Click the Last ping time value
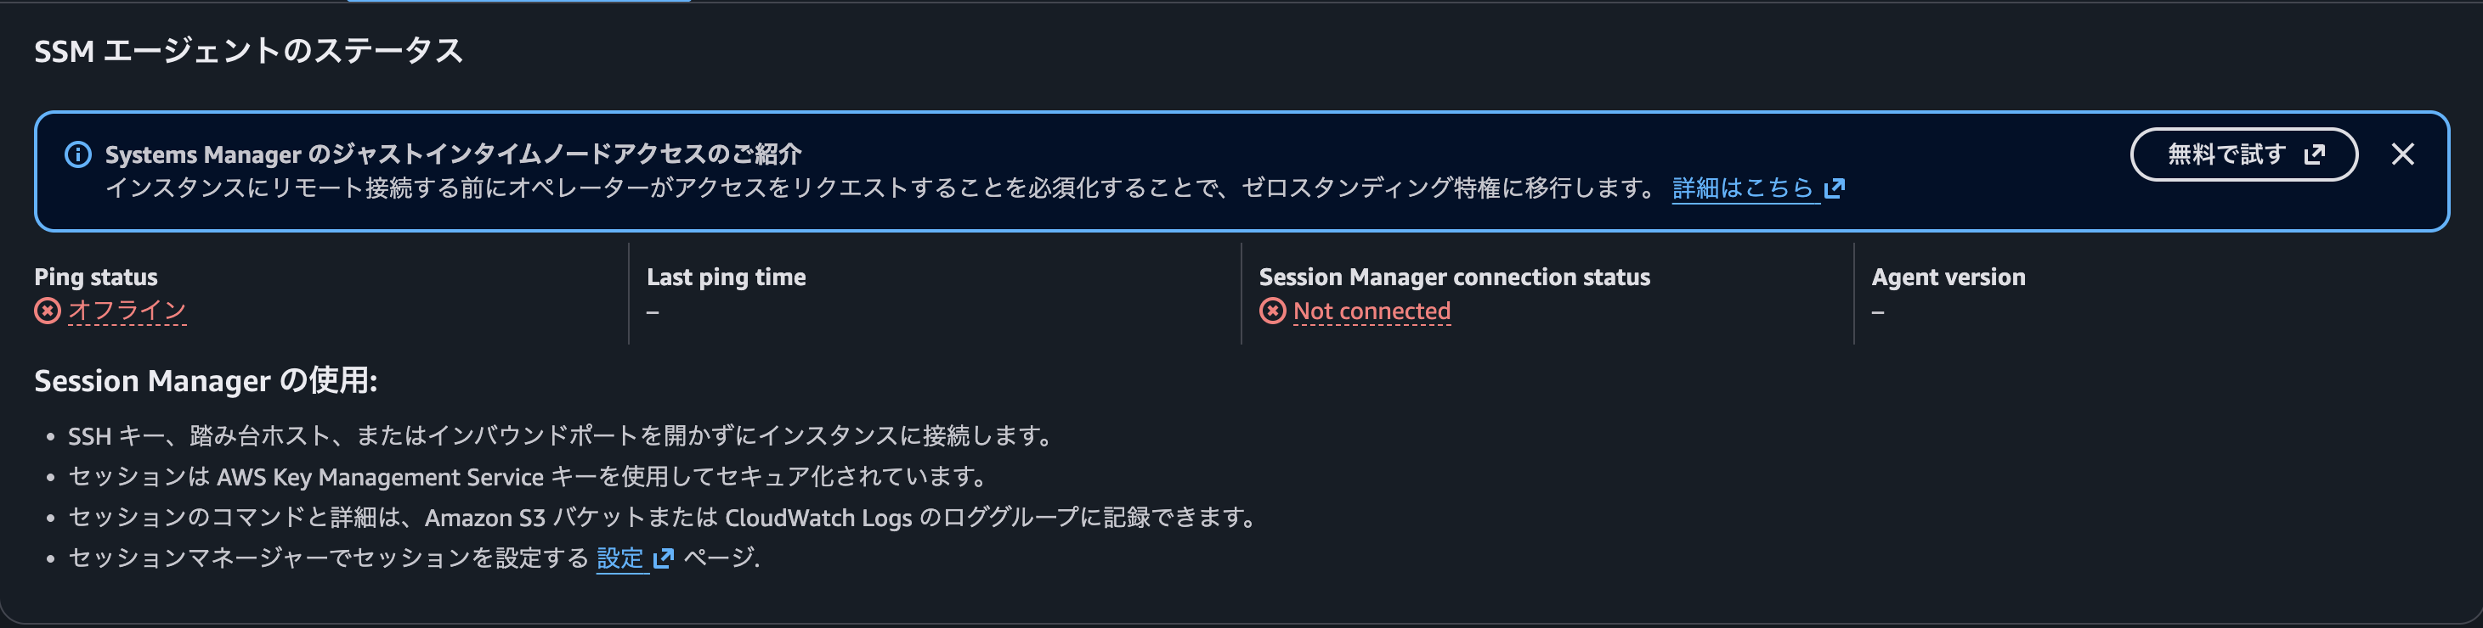 click(654, 311)
